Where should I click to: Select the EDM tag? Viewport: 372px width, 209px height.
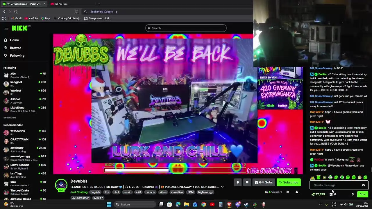click(x=191, y=192)
